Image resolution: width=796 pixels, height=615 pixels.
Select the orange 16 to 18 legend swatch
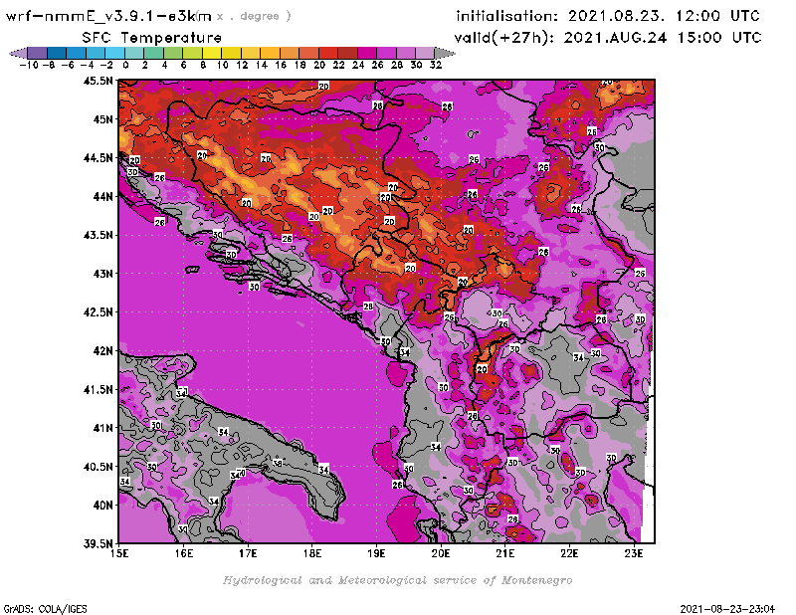coord(290,53)
